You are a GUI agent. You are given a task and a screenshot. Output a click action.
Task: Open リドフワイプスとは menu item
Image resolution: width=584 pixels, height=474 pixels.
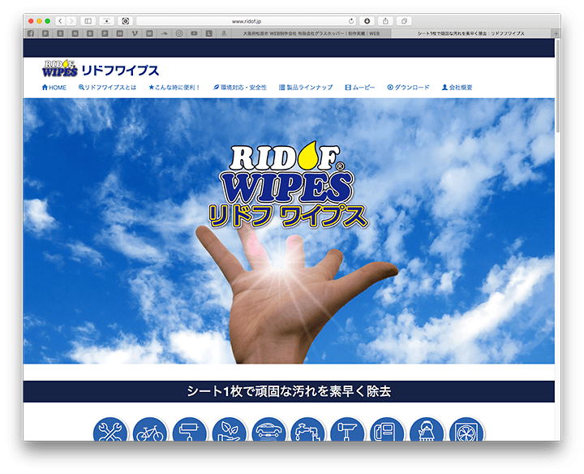(x=107, y=87)
